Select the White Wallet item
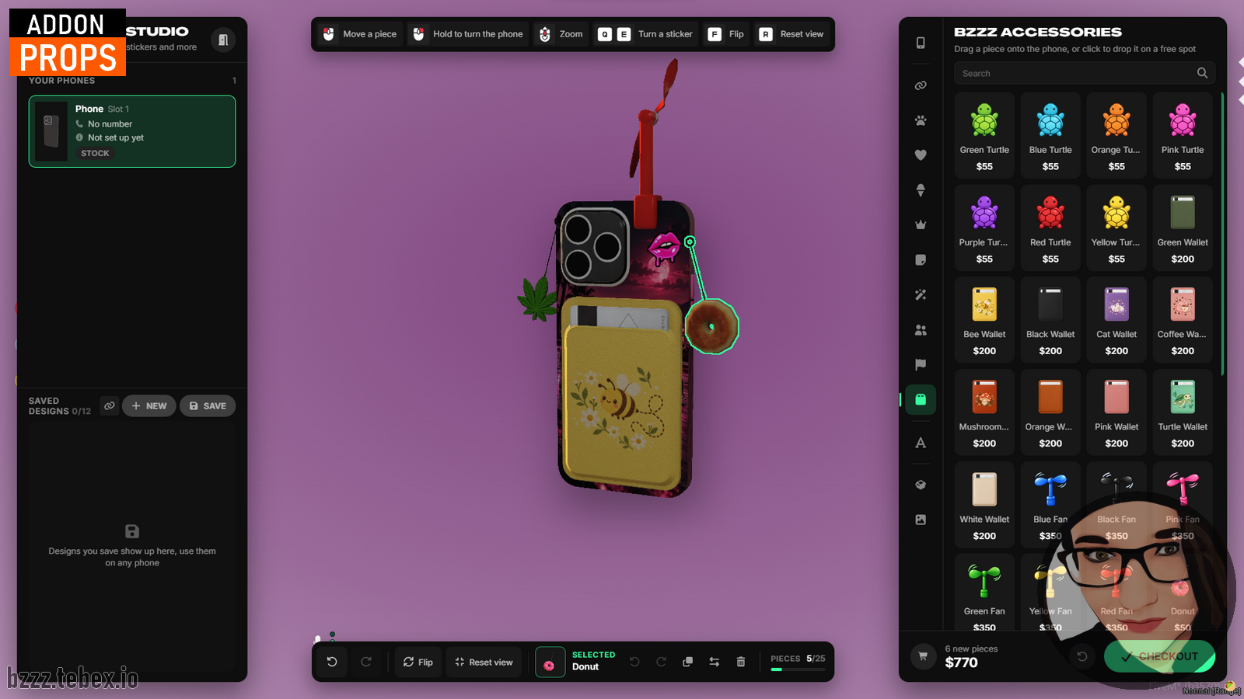Screen dimensions: 1244x699 984,505
